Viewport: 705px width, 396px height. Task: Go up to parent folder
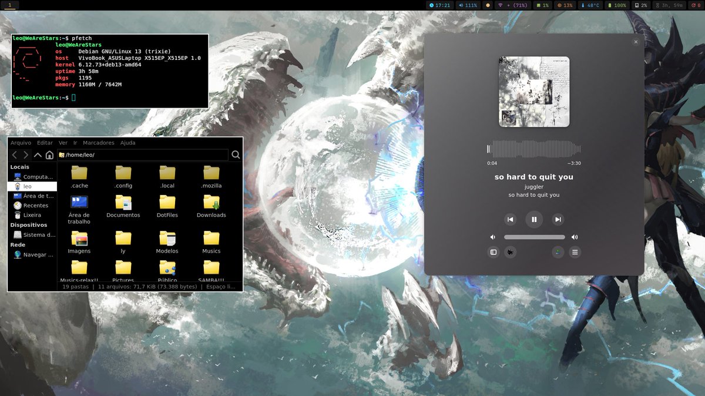coord(38,155)
